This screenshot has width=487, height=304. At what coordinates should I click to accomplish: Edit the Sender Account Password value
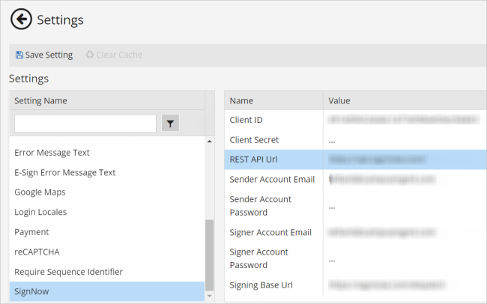tap(405, 206)
